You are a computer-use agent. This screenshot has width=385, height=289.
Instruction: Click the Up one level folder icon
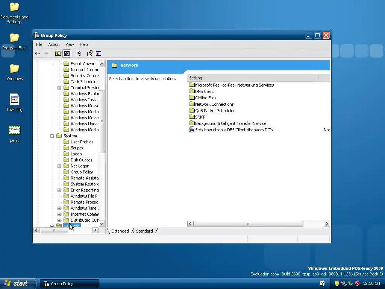coord(58,53)
